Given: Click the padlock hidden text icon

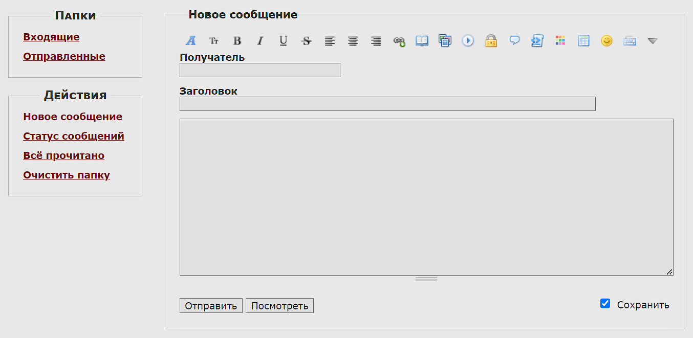Looking at the screenshot, I should click(x=491, y=41).
